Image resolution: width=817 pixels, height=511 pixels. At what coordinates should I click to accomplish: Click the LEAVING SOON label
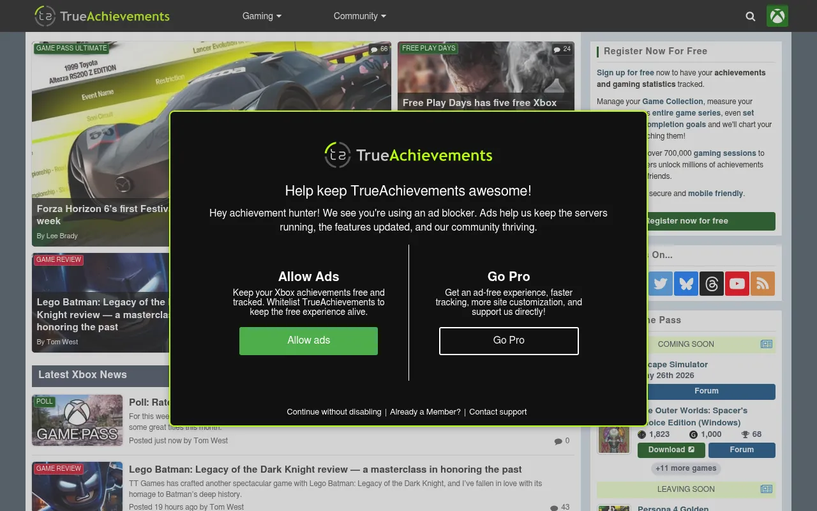[686, 489]
